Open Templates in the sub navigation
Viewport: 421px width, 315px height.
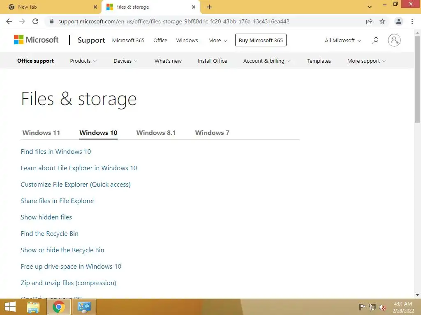click(x=319, y=61)
